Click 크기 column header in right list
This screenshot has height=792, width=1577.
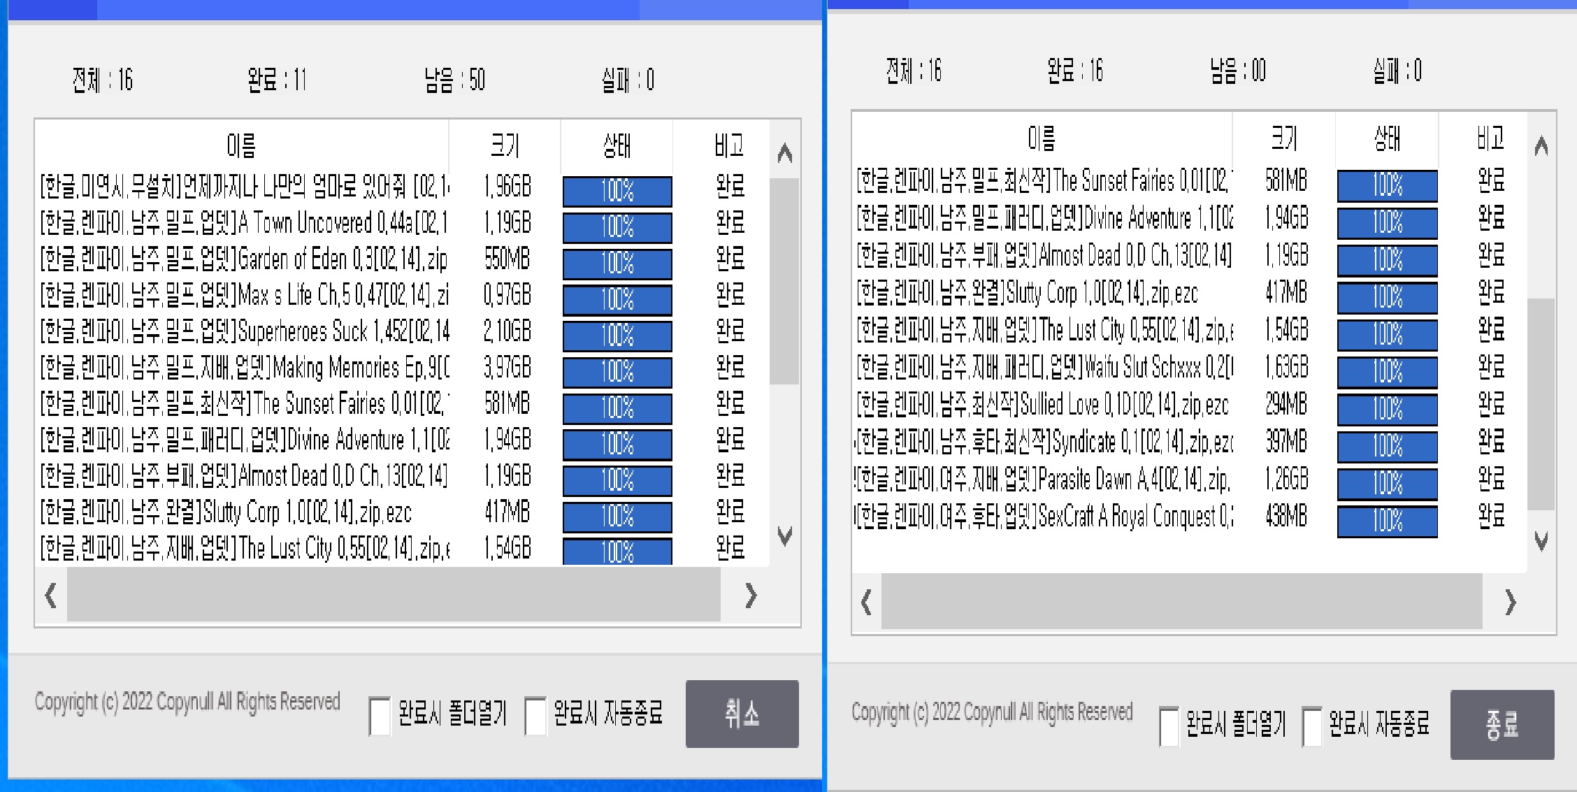click(1283, 138)
